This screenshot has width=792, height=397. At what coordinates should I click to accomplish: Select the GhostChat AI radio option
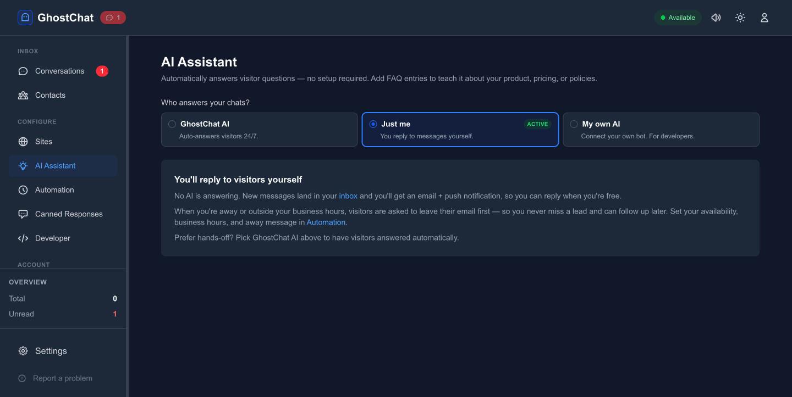coord(260,130)
